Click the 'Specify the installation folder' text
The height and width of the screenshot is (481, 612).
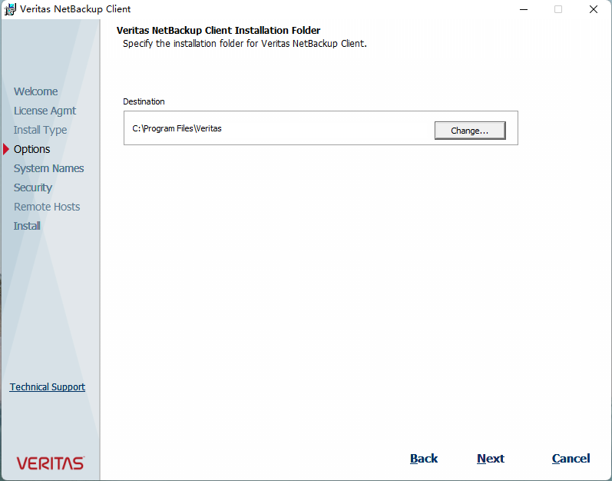(245, 43)
